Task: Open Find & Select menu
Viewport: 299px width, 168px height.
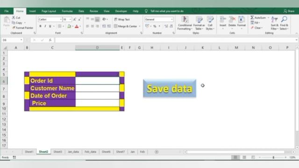Action: tap(284, 23)
